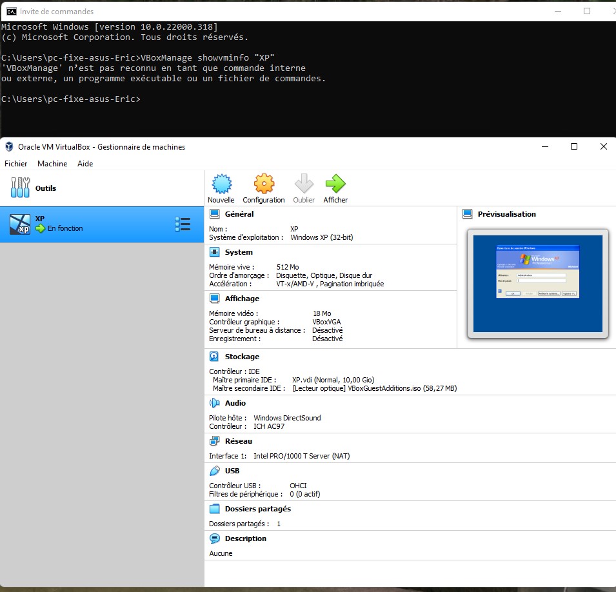Open the Dossiers partagés settings heading
The image size is (616, 592).
pyautogui.click(x=258, y=509)
